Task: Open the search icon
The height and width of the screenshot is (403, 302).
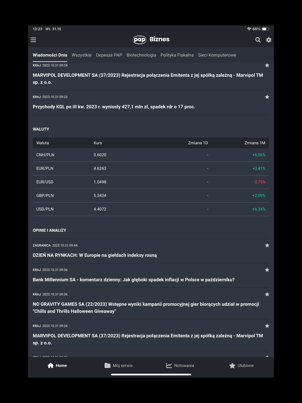Action: (x=258, y=40)
